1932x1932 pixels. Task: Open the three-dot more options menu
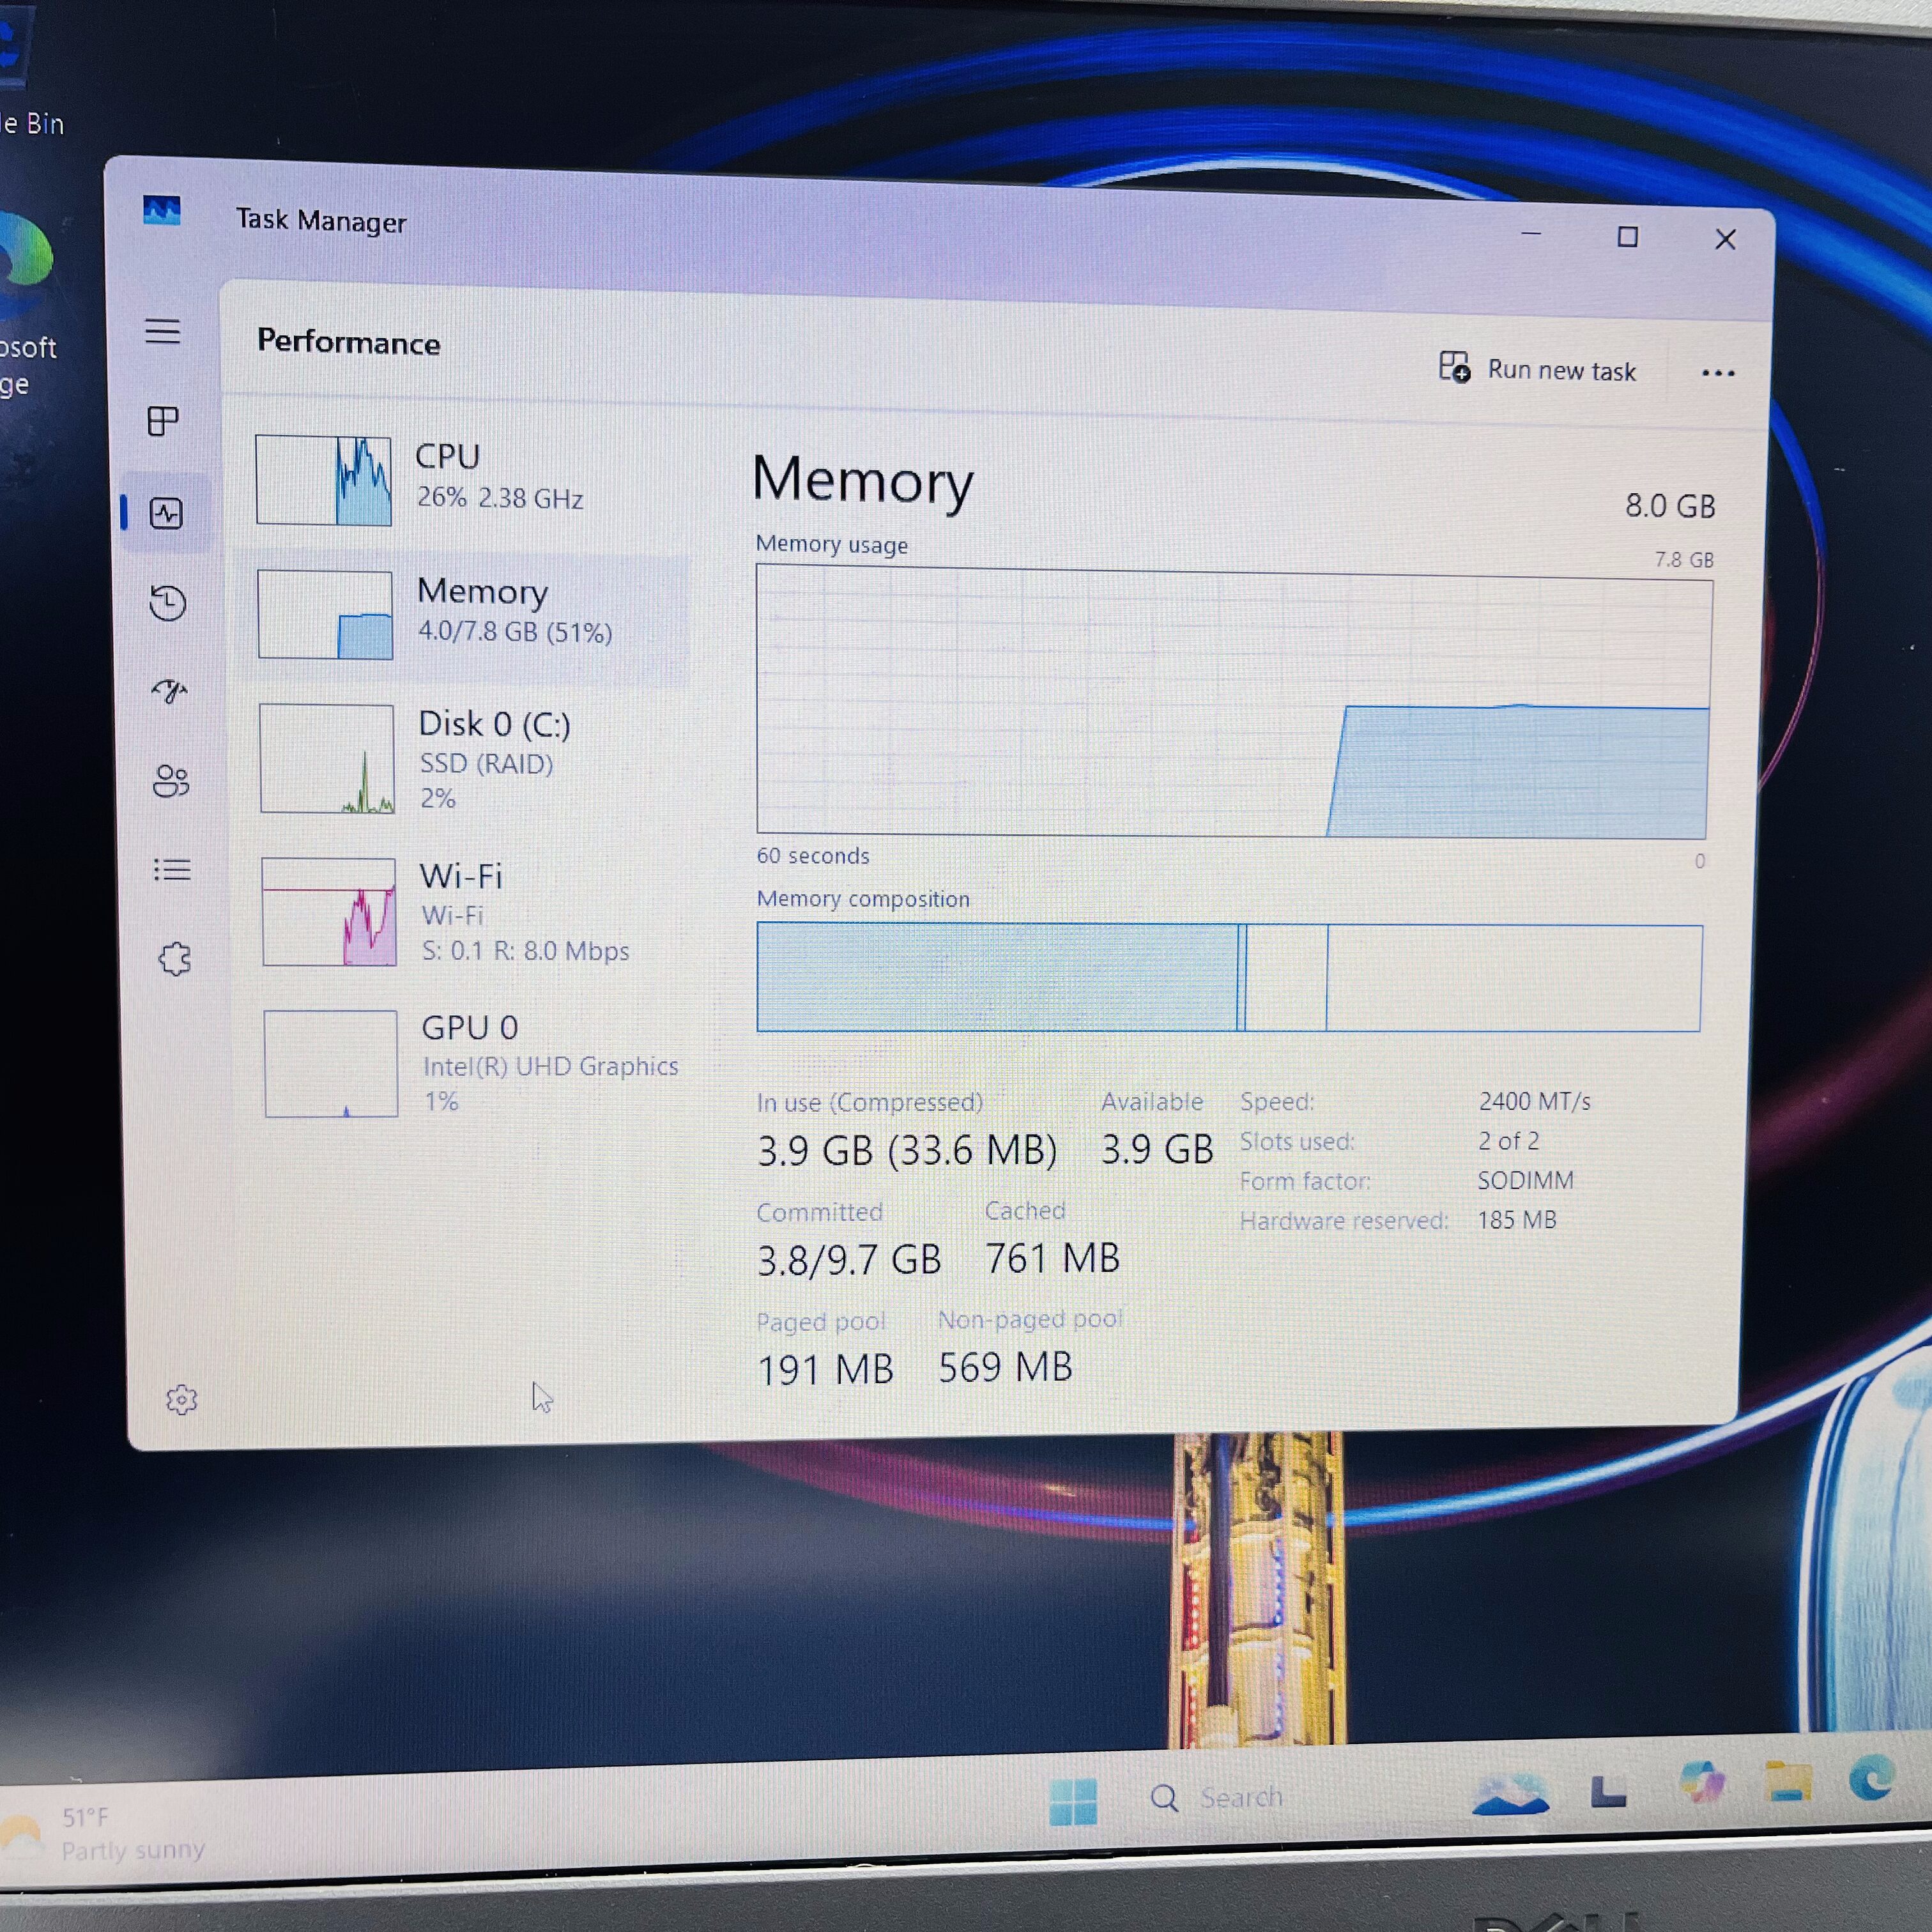[x=1718, y=373]
